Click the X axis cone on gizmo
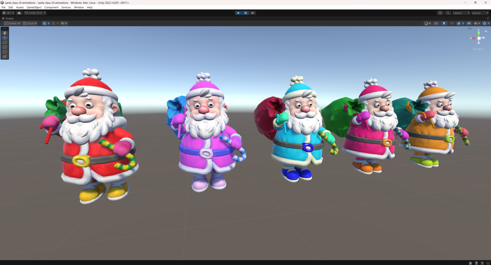The height and width of the screenshot is (265, 491). pyautogui.click(x=474, y=38)
